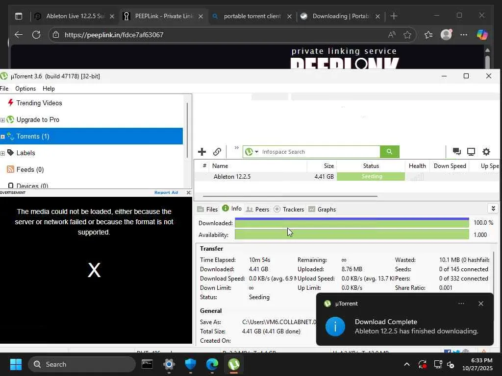
Task: Sort torrents by Name column
Action: click(258, 166)
